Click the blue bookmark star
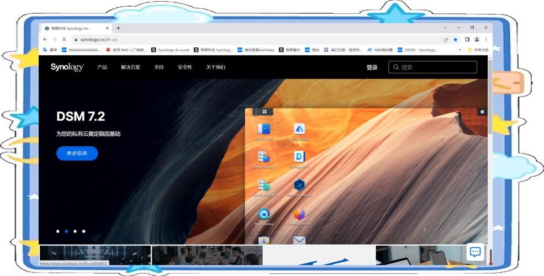This screenshot has width=544, height=276. point(456,40)
